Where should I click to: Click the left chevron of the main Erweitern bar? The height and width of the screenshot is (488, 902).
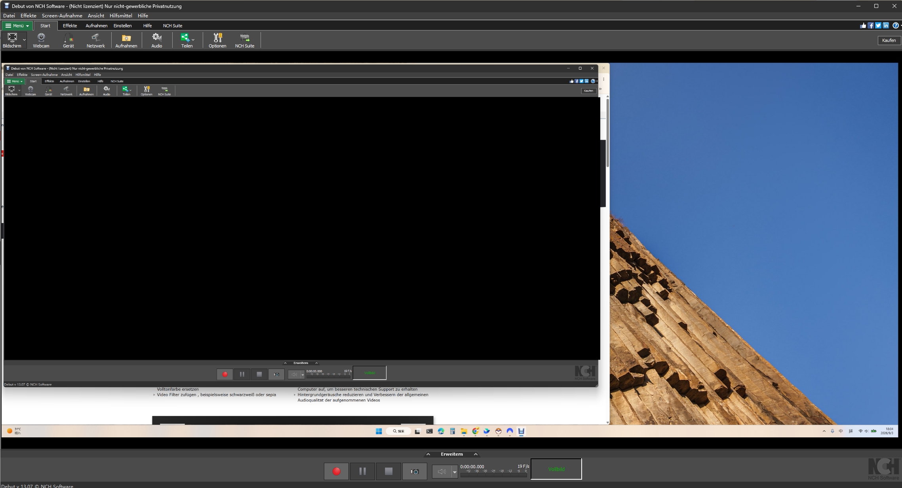428,454
